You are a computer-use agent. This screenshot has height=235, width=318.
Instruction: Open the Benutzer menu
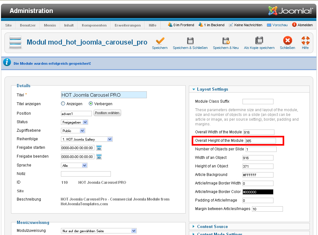28,25
